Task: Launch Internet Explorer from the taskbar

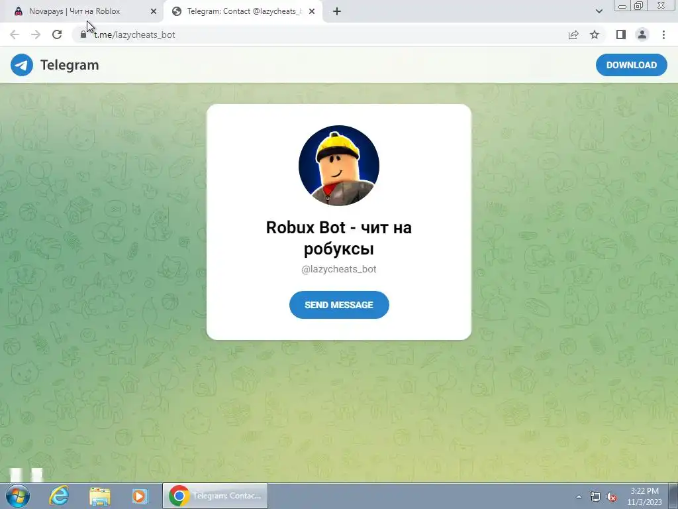Action: coord(59,496)
